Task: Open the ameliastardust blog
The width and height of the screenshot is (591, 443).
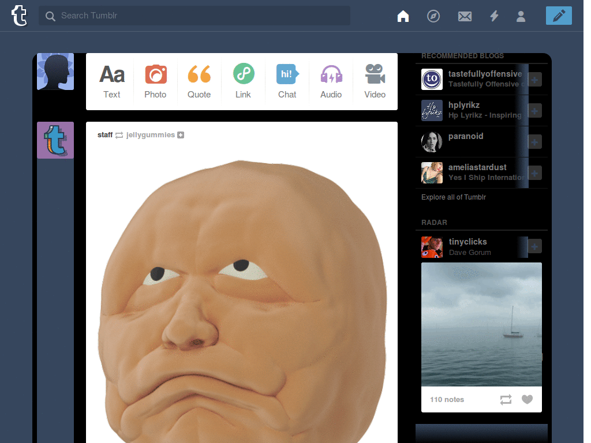Action: [x=477, y=167]
